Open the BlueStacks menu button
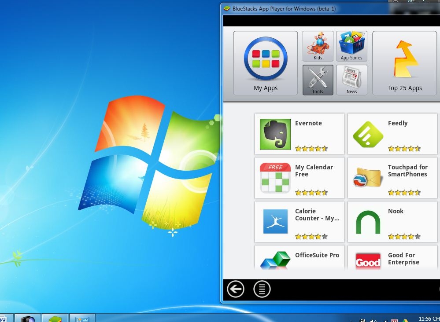The height and width of the screenshot is (322, 440). [262, 289]
